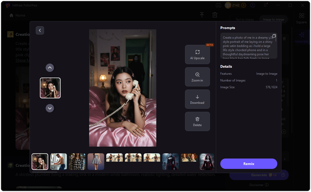Click the Generate button in background
Image resolution: width=311 pixels, height=192 pixels.
[259, 175]
